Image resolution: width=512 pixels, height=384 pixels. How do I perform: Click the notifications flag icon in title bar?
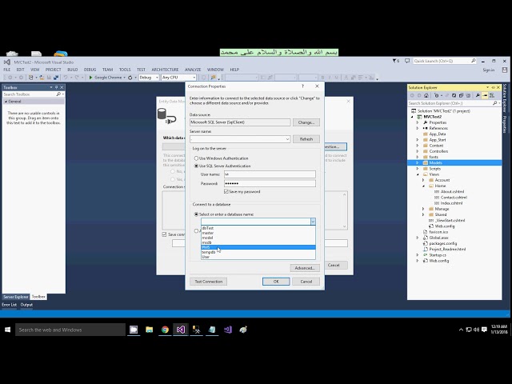[395, 61]
